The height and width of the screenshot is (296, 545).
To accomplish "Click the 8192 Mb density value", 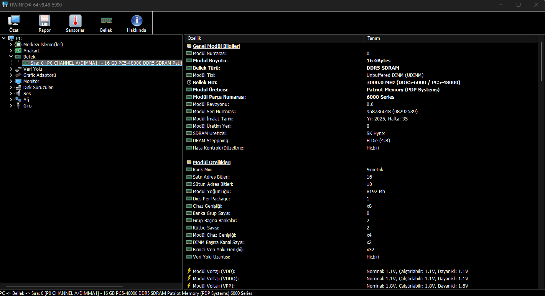I will coord(376,191).
